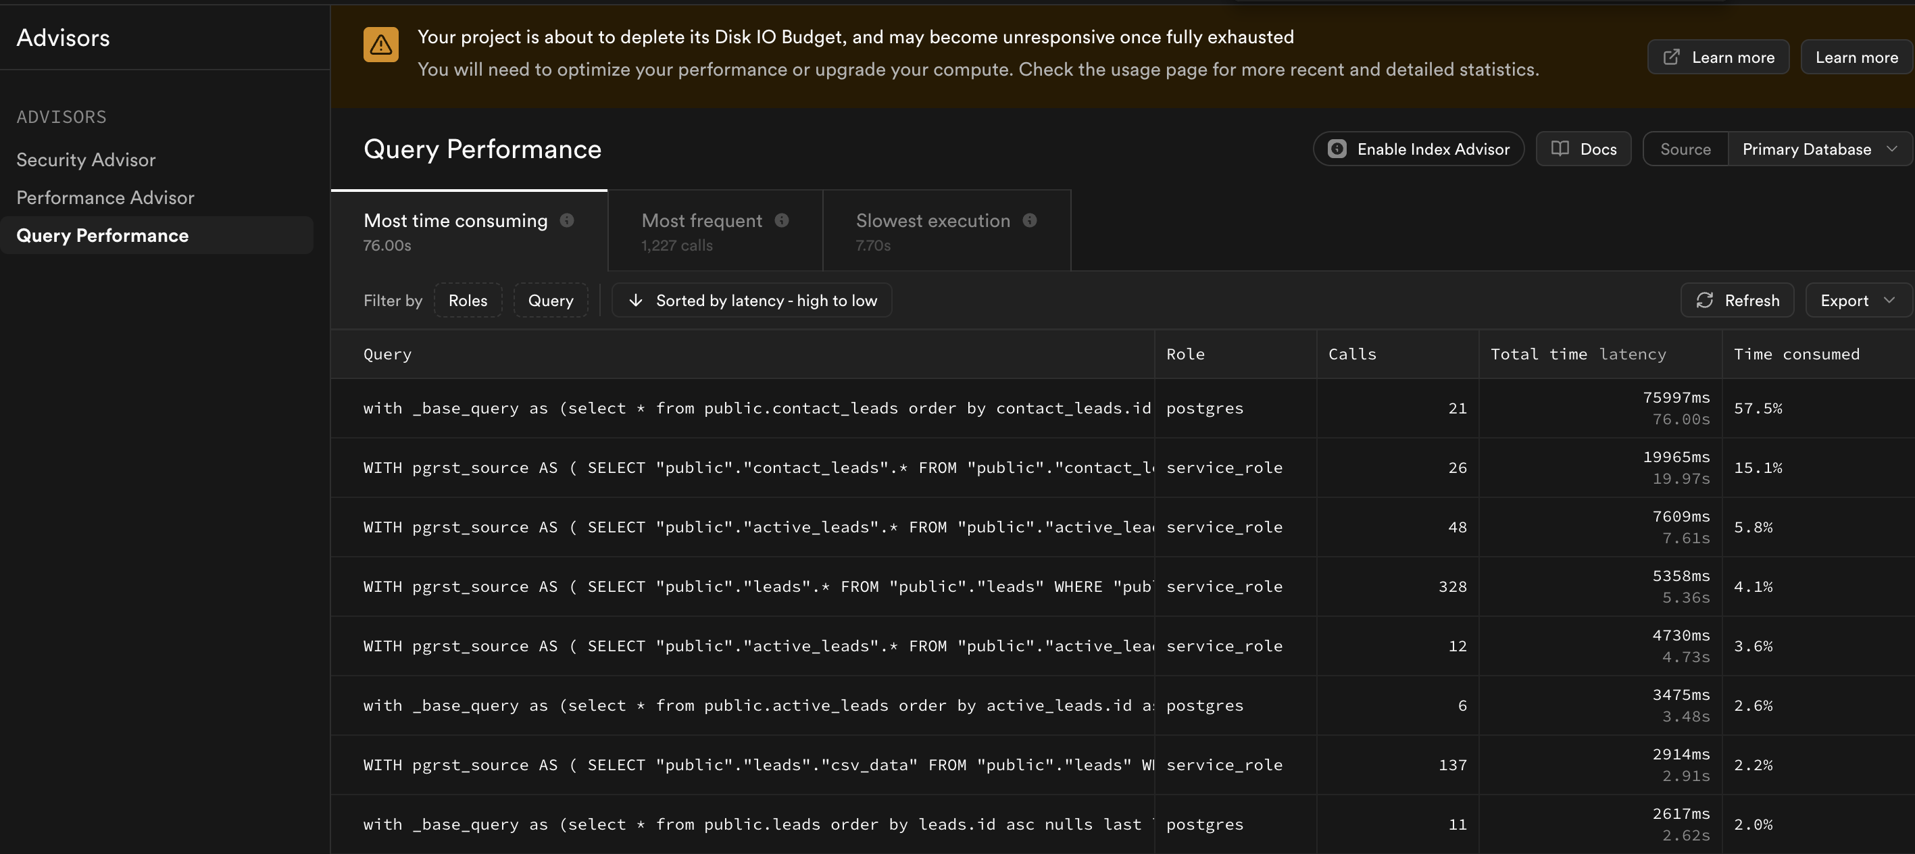Click the Docs button

tap(1583, 149)
